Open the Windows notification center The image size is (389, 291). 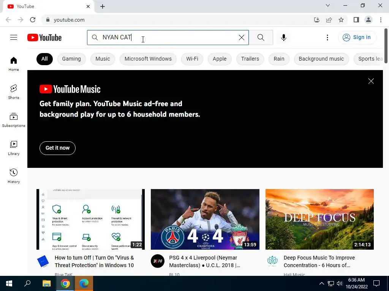tap(376, 283)
